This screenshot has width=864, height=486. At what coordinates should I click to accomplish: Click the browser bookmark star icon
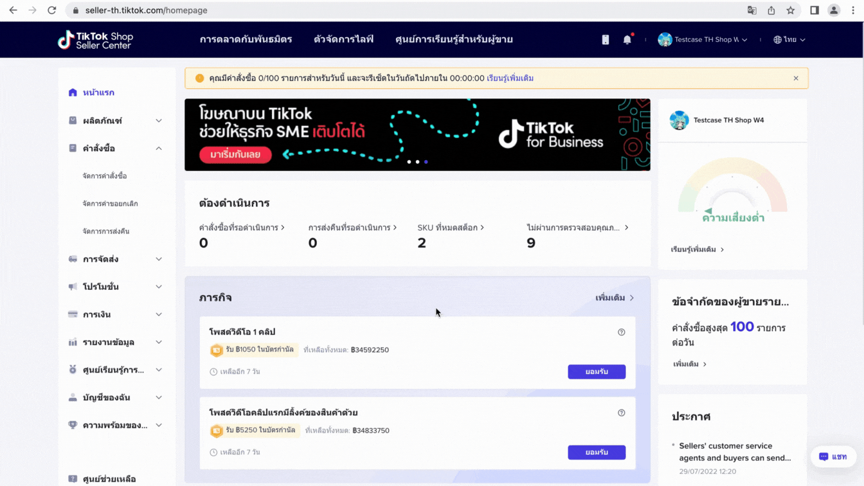[x=790, y=10]
